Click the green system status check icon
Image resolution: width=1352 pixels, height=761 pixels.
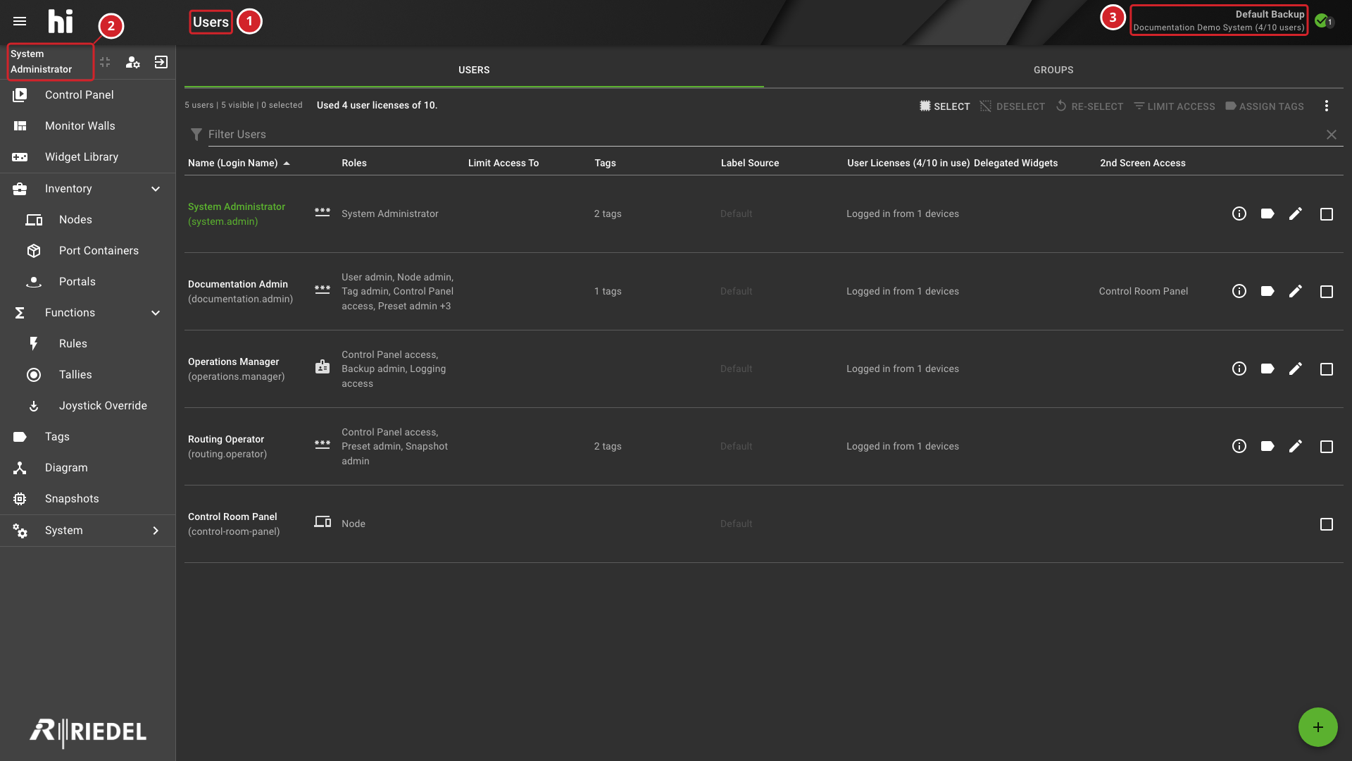tap(1322, 20)
